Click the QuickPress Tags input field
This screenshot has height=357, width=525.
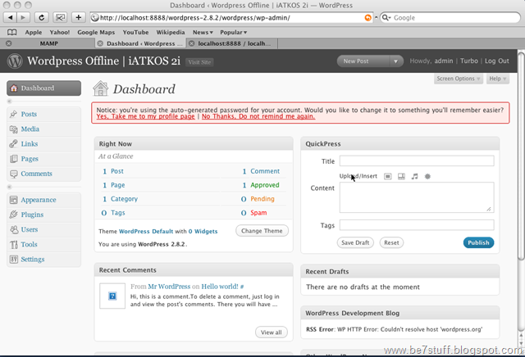click(417, 225)
